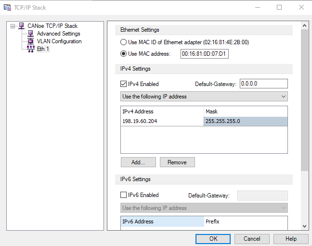Select the 255.255.255.0 mask cell
The height and width of the screenshot is (246, 312).
pos(246,121)
